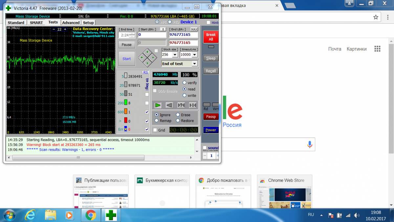This screenshot has height=222, width=394.
Task: Enable the Grid checkbox
Action: pos(155,130)
